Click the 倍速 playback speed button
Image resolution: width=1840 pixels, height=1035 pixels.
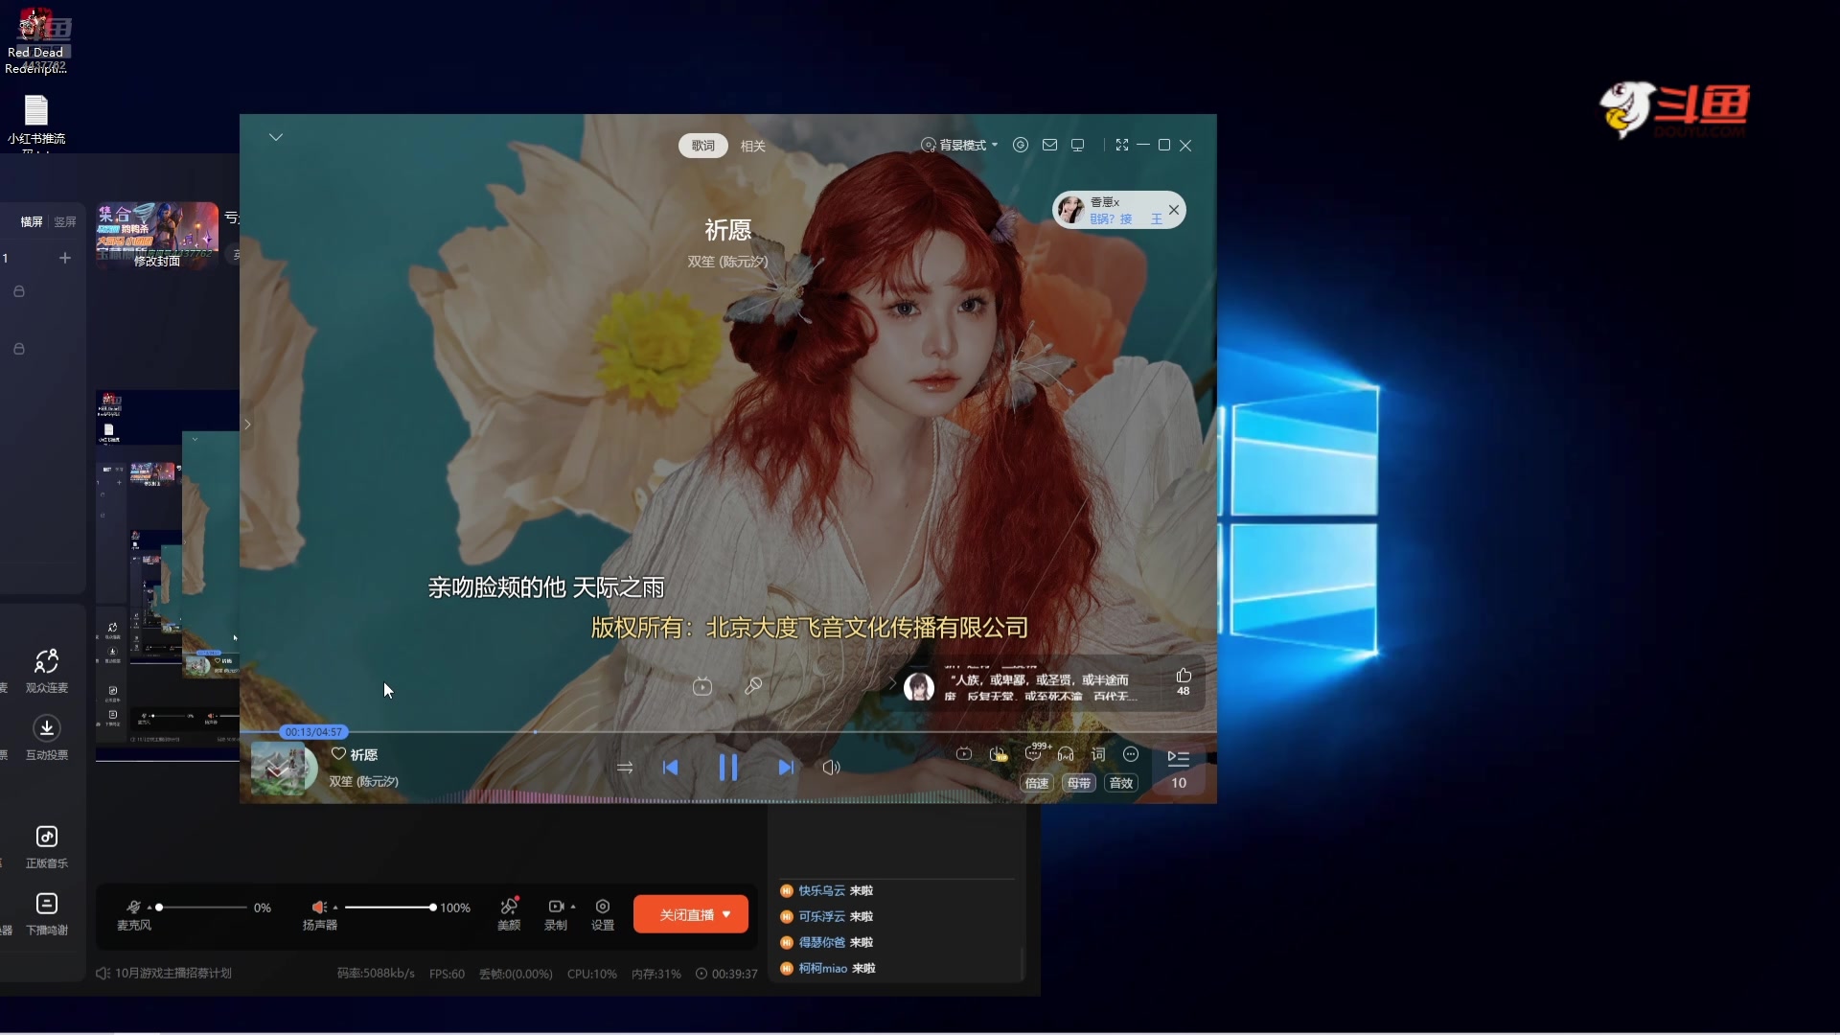pyautogui.click(x=1037, y=783)
